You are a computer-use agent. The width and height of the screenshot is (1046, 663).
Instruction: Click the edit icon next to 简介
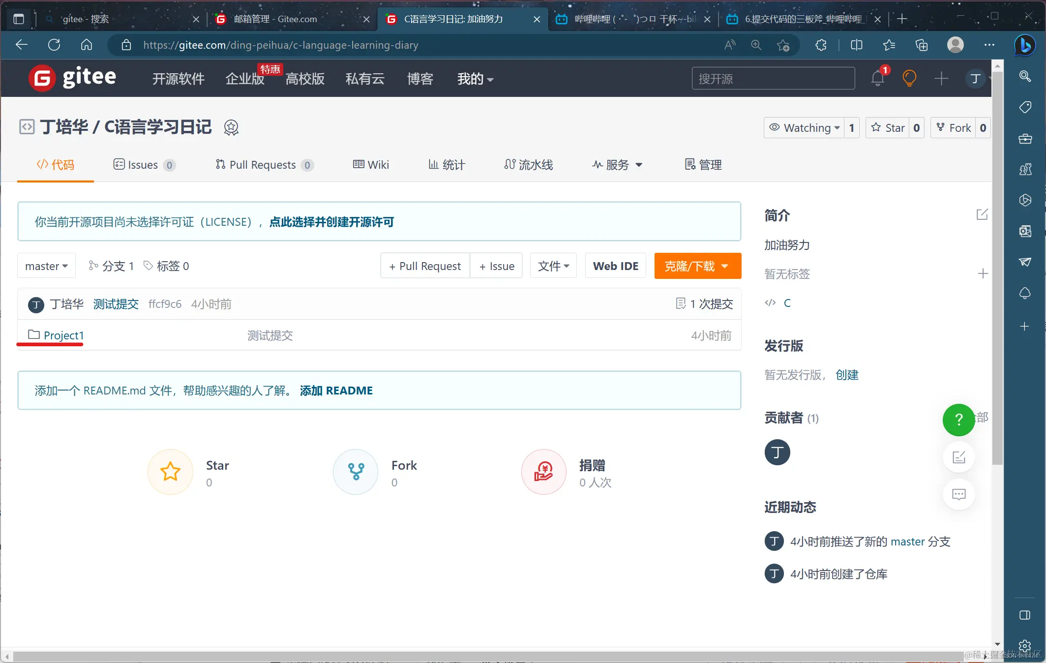point(982,214)
